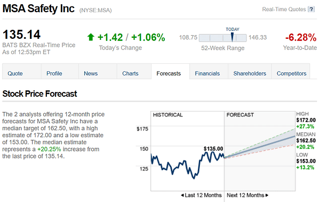Click the MEDIAN $162.50 forecast value
Screen dimensions: 320x202
coord(306,140)
